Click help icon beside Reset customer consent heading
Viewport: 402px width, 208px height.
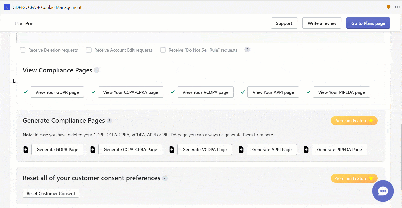tap(165, 178)
